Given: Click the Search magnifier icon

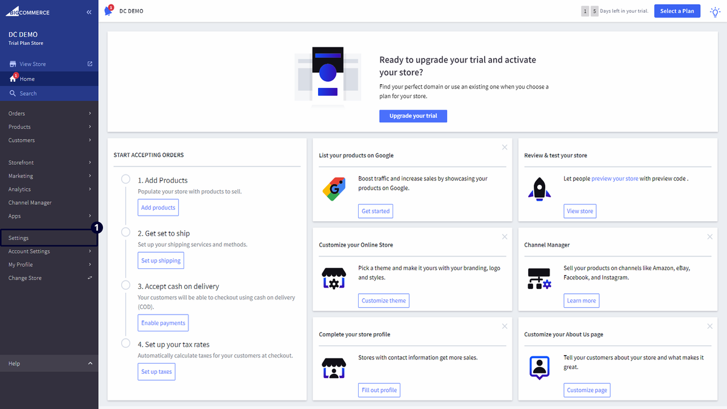Looking at the screenshot, I should tap(13, 93).
